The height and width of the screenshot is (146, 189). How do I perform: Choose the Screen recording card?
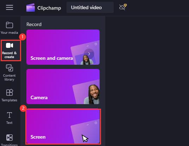tap(63, 126)
